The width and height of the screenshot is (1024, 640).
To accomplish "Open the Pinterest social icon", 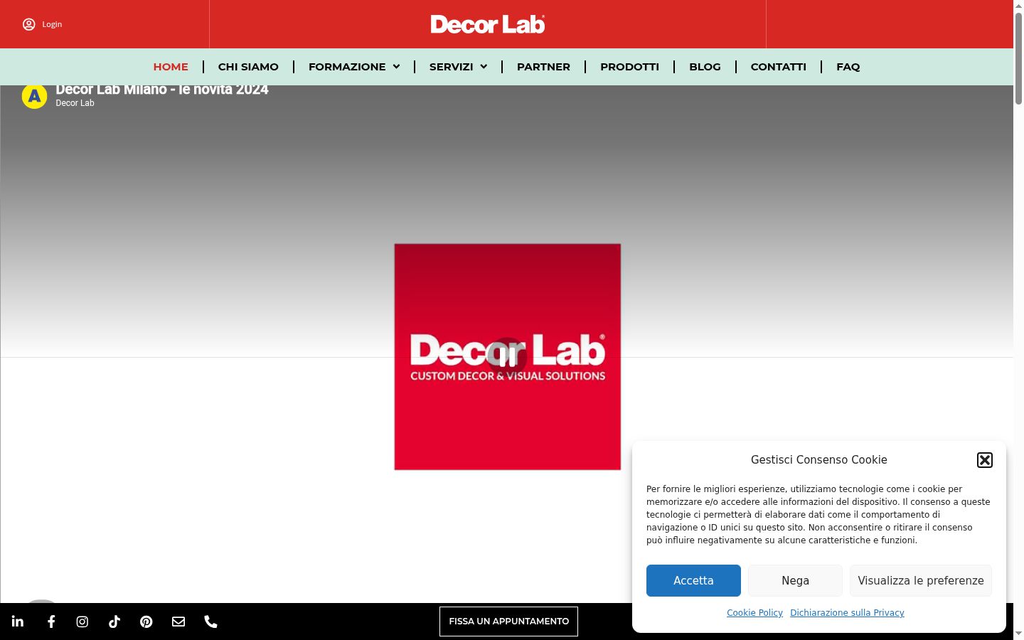I will click(x=146, y=622).
